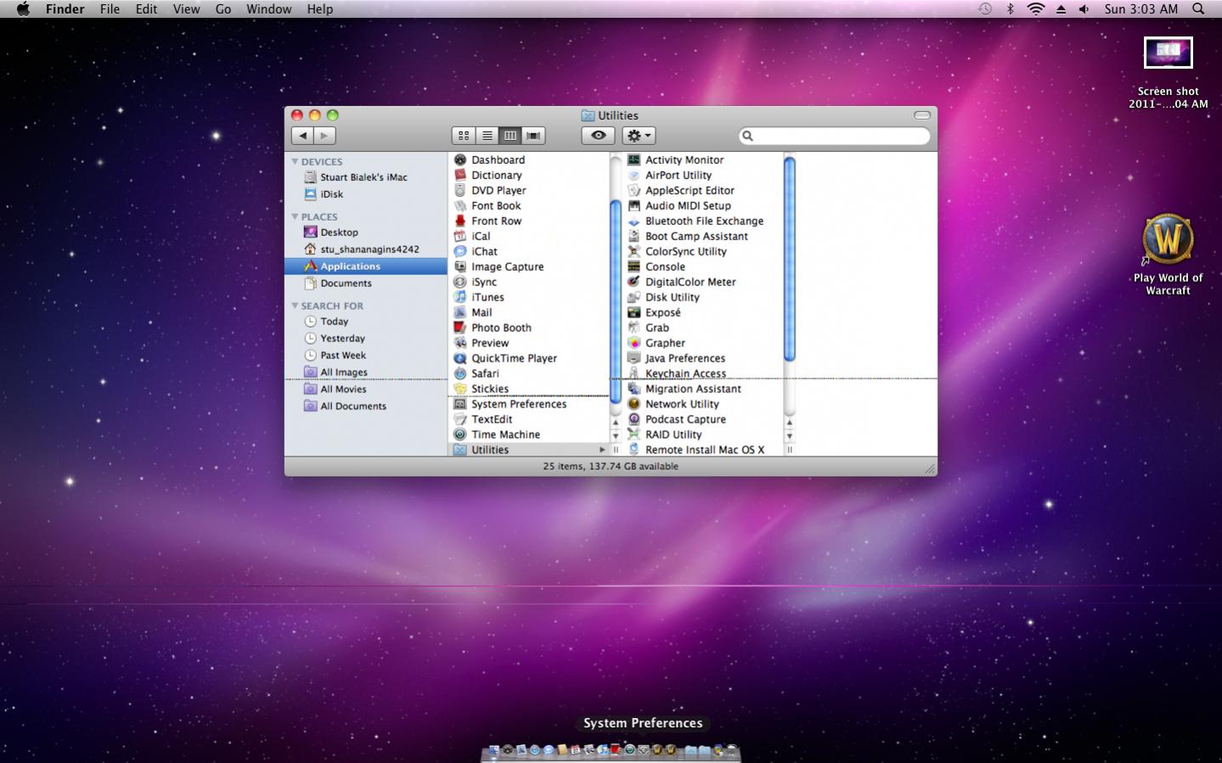Collapse the DEVICES sidebar section

(295, 161)
